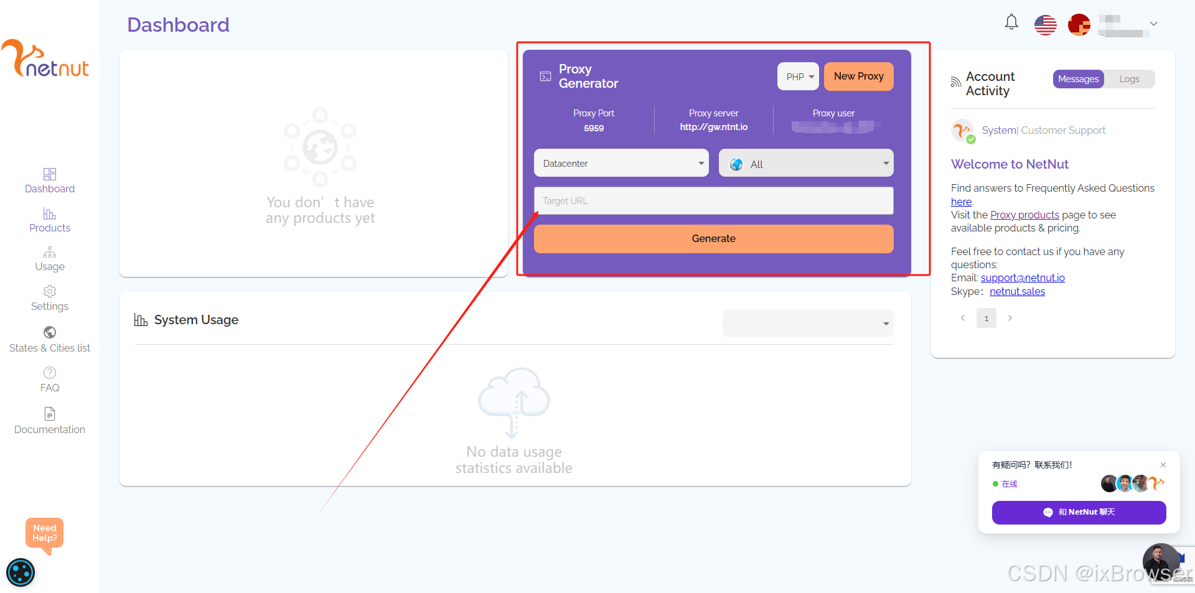The height and width of the screenshot is (593, 1195).
Task: Click the netnut.sales Skype link
Action: pos(1017,291)
